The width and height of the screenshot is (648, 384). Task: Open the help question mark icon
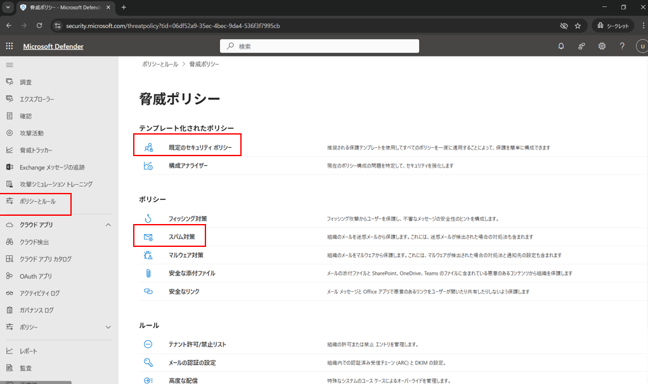[x=622, y=46]
